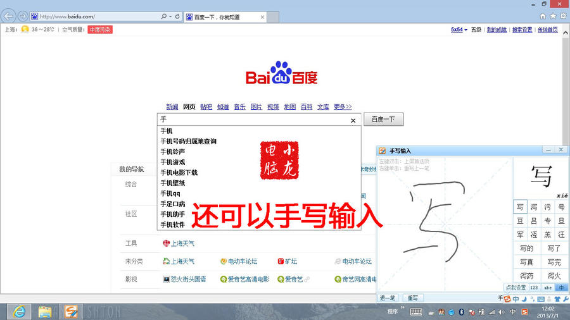Open IE Tools gear icon
Viewport: 570px width, 320px height.
tap(563, 16)
